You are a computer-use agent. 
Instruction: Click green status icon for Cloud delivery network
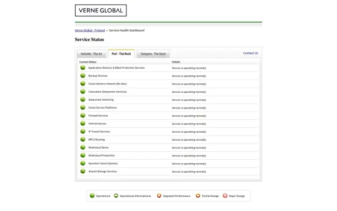click(83, 83)
